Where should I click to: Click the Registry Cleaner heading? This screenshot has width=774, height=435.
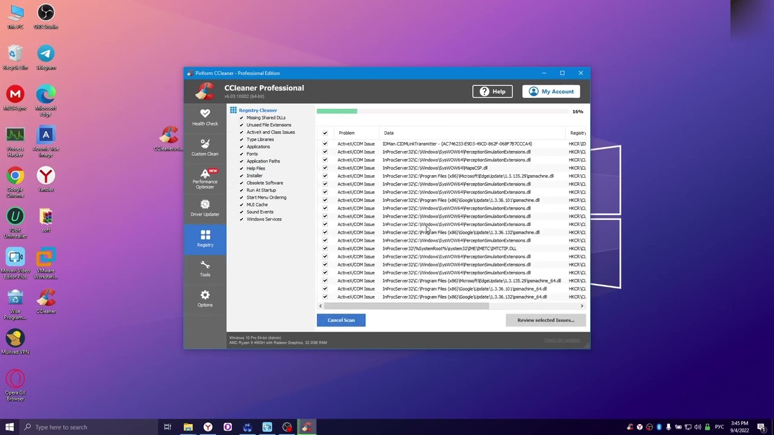258,111
